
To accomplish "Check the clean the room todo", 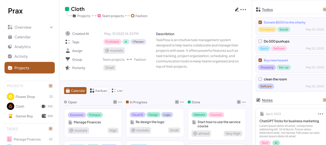I will (x=260, y=79).
